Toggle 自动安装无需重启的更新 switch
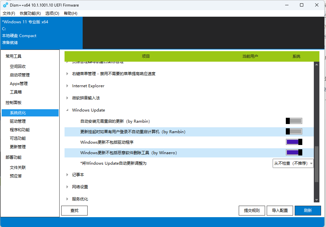326x227 pixels. point(294,121)
